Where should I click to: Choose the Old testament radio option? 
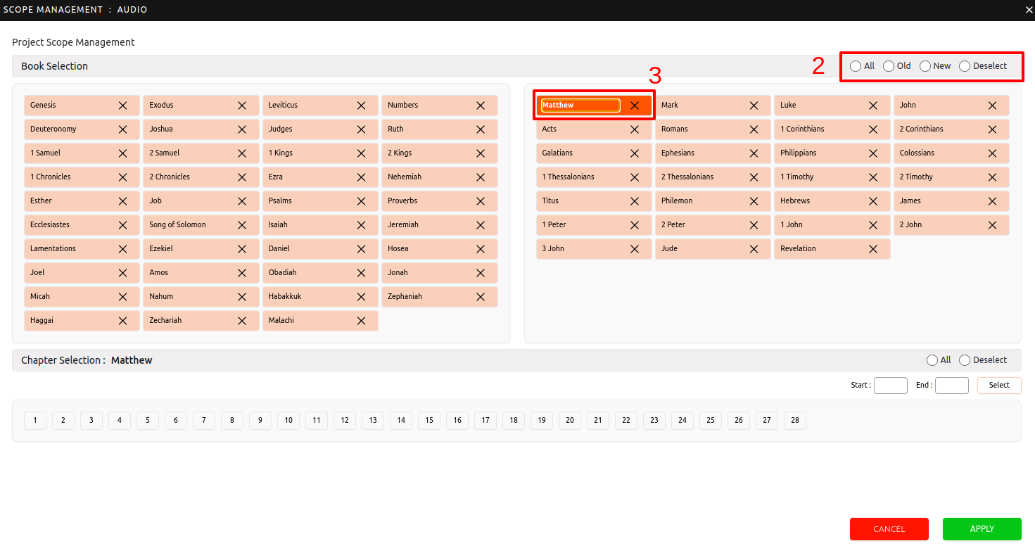(889, 66)
